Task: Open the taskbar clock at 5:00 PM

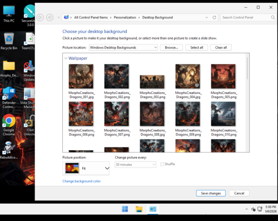Action: coord(271,209)
